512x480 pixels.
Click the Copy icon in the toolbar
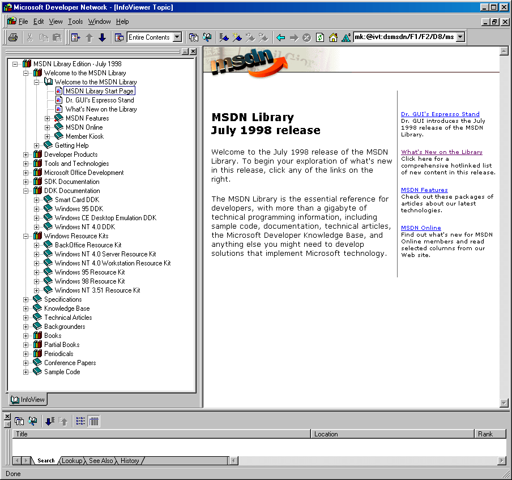pos(44,37)
